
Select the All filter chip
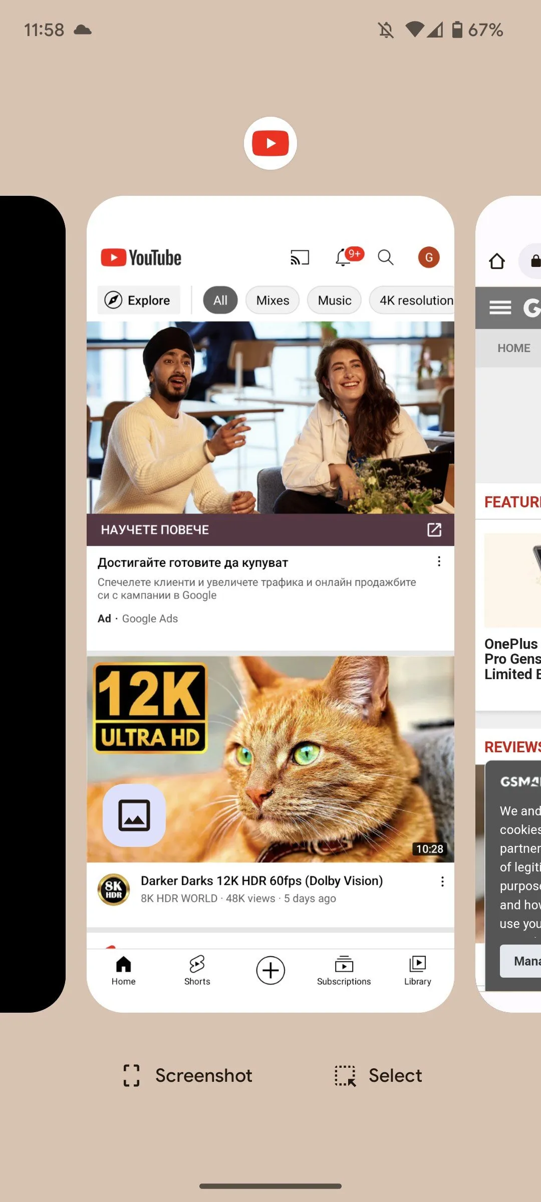tap(220, 300)
